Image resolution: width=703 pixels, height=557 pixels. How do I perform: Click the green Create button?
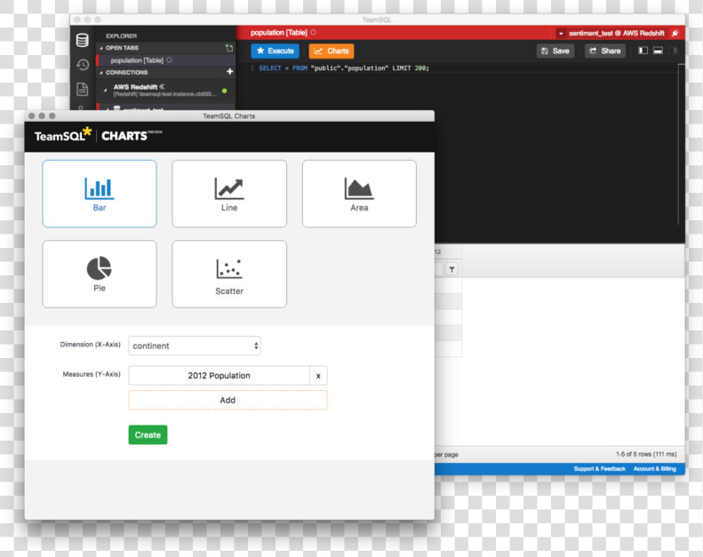148,434
